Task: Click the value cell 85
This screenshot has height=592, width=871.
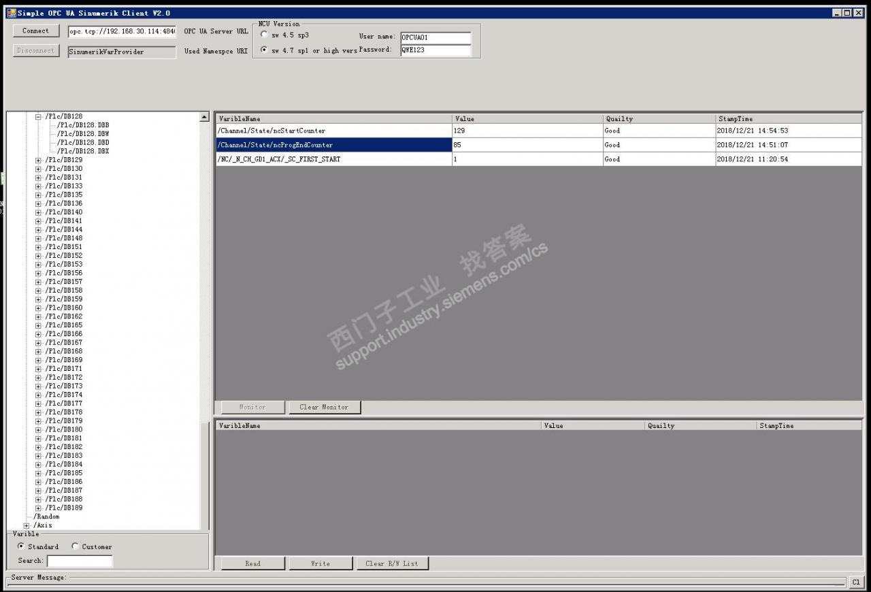Action: pyautogui.click(x=527, y=145)
